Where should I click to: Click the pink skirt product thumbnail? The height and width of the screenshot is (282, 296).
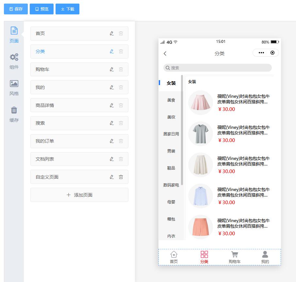coord(201,103)
